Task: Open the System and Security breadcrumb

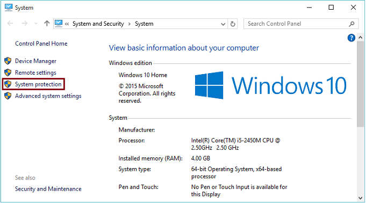Action: click(x=98, y=24)
